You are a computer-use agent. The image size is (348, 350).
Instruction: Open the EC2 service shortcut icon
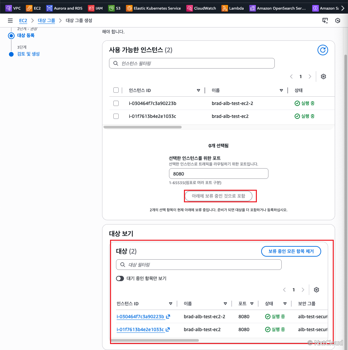[x=29, y=8]
